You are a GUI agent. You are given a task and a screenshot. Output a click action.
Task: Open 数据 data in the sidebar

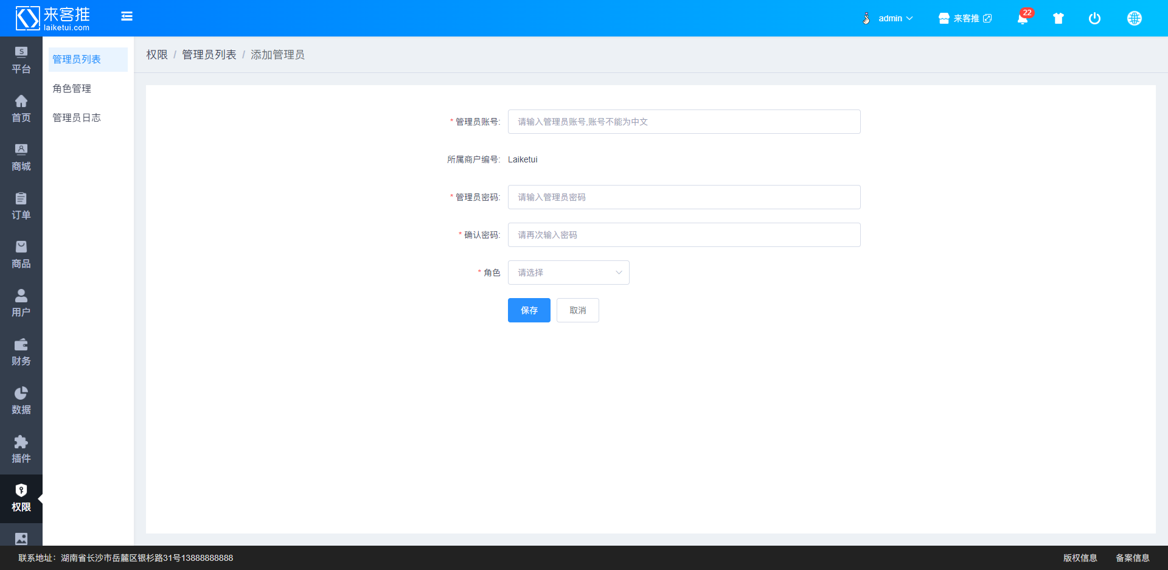pos(21,401)
